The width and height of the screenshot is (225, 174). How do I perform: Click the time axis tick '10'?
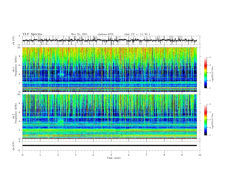(200, 155)
